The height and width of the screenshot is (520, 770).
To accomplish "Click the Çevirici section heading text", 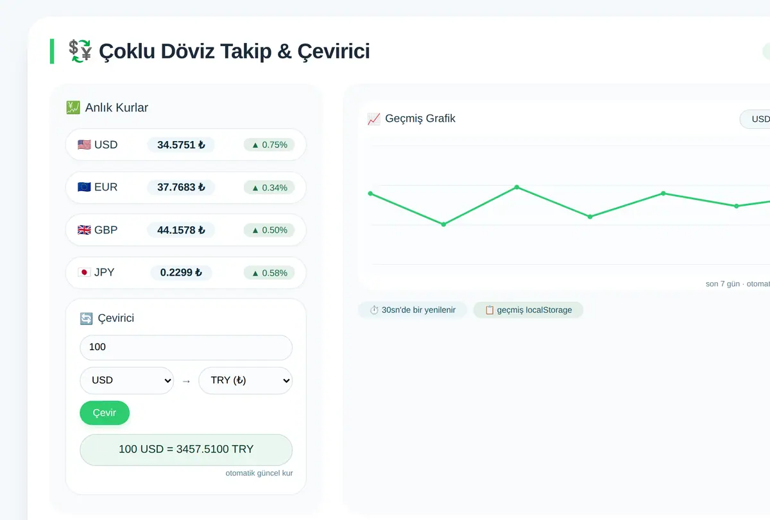I will tap(116, 318).
